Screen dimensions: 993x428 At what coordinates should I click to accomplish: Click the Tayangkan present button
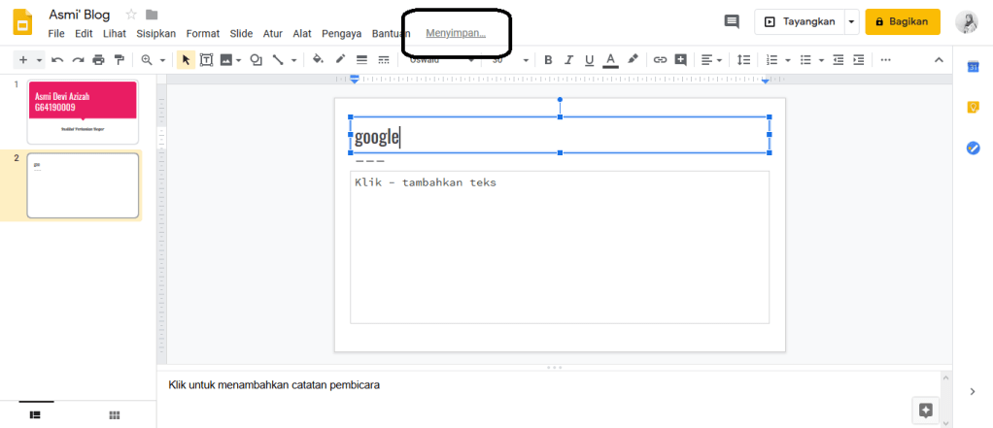(x=799, y=21)
